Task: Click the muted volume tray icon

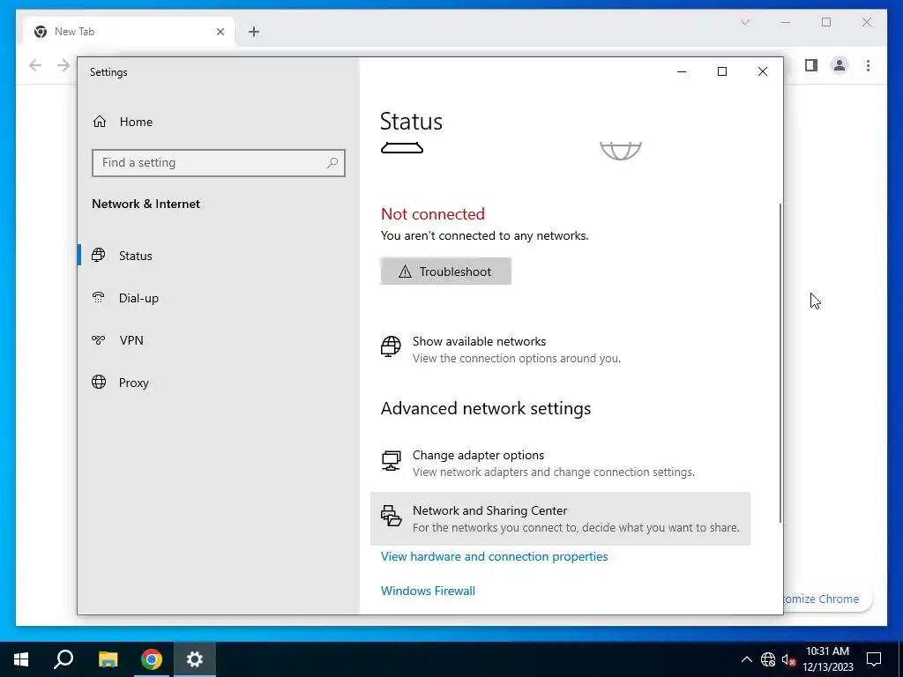Action: 787,659
